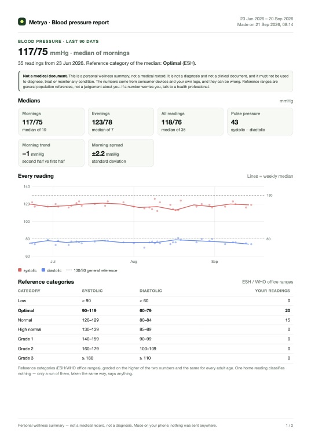311x440 pixels.
Task: Click the 'Reference categories' heading
Action: (46, 282)
